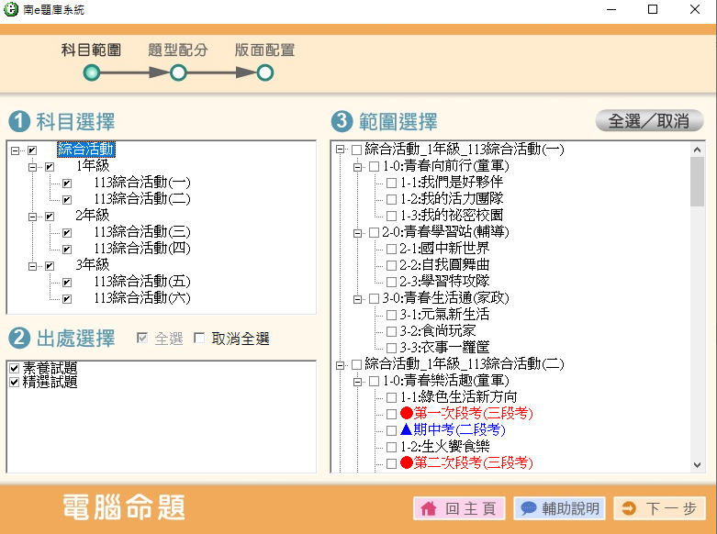Click the blue triangle beside 期中考
This screenshot has height=534, width=717.
[x=407, y=430]
